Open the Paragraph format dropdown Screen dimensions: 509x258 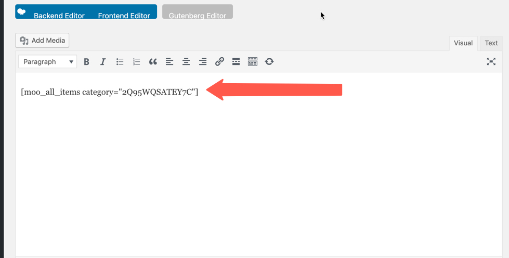click(48, 61)
